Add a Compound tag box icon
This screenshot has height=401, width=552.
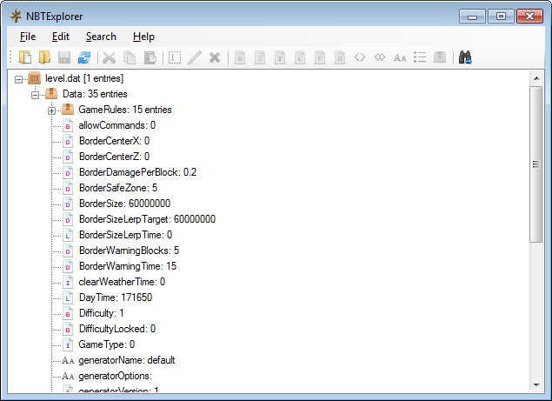coord(440,57)
